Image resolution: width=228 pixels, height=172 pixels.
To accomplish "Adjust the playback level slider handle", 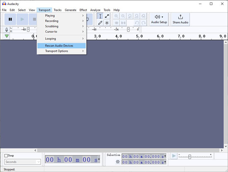I will coord(128,29).
